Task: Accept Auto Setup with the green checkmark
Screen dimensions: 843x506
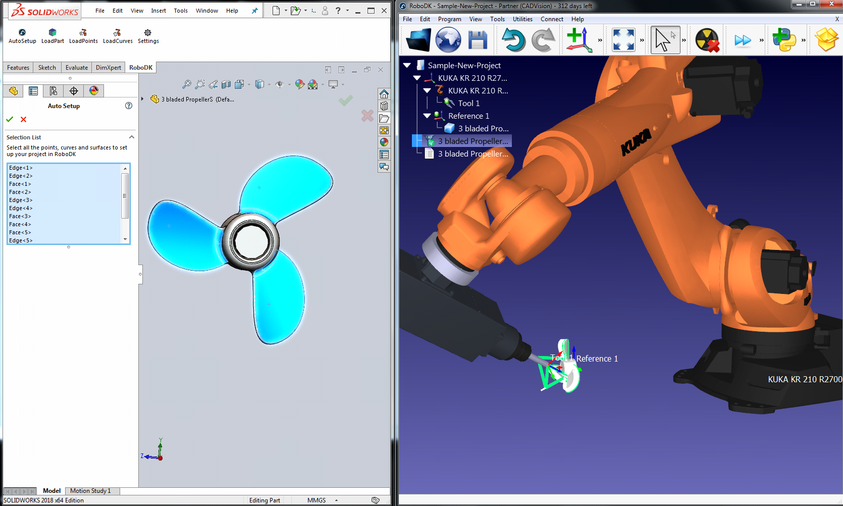Action: 10,119
